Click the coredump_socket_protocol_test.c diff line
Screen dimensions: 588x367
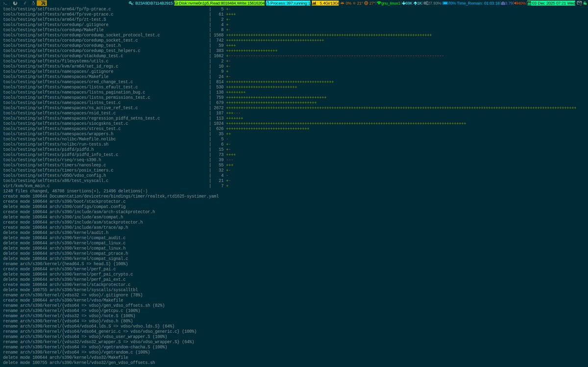pyautogui.click(x=217, y=35)
